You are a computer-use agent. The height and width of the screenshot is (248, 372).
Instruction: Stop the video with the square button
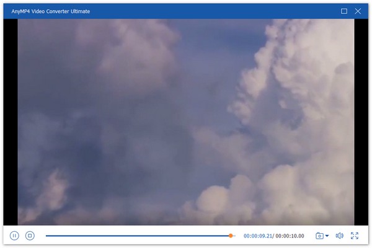[x=30, y=236]
